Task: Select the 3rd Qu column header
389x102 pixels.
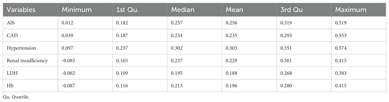Action: 290,10
